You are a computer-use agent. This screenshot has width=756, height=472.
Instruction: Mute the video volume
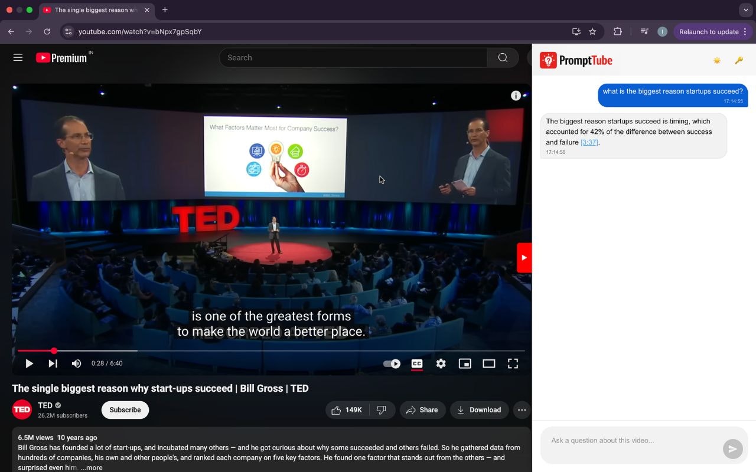[76, 363]
